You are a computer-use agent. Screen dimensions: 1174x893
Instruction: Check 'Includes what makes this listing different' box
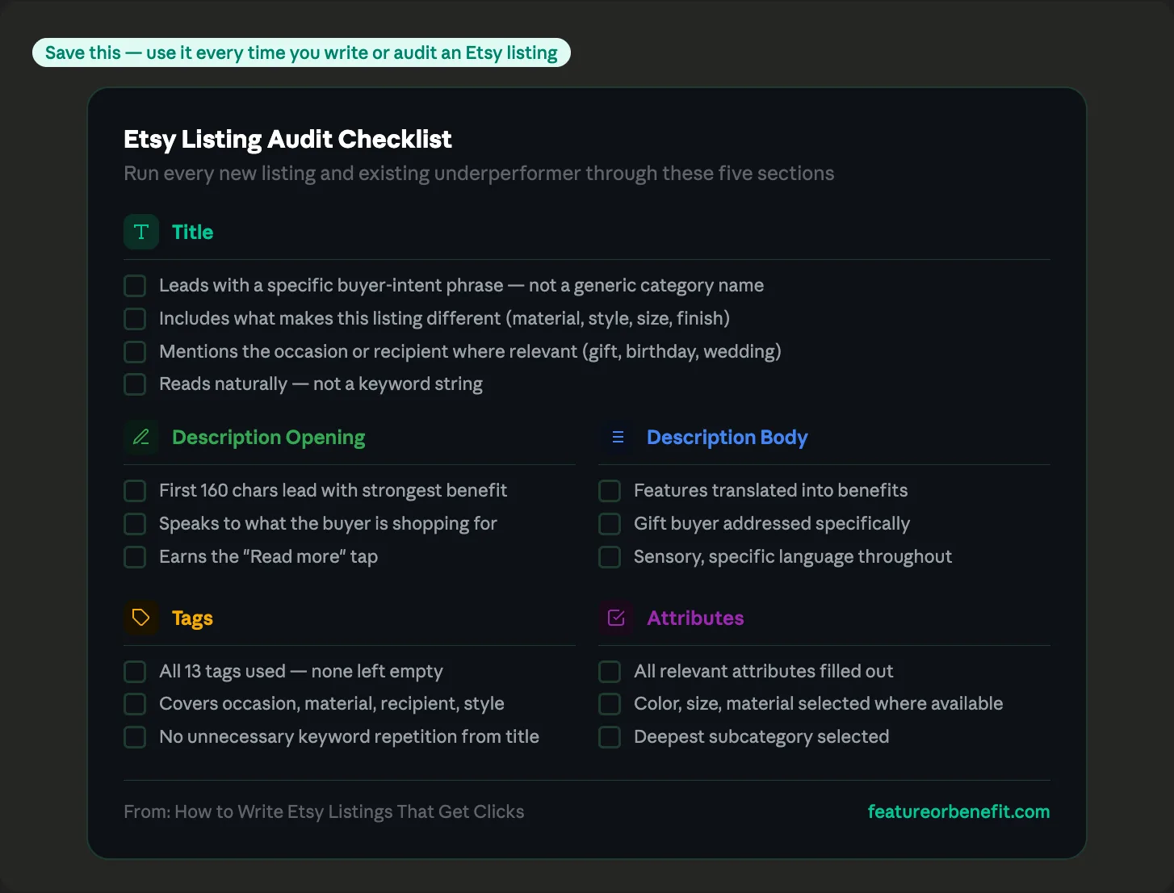[x=135, y=319]
